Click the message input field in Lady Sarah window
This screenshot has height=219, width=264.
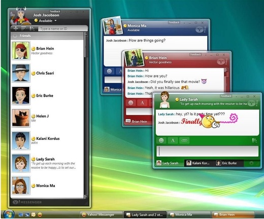tap(208, 151)
